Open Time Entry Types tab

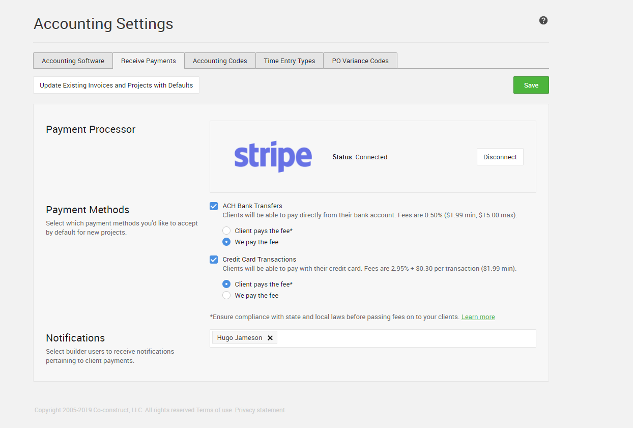pos(290,61)
